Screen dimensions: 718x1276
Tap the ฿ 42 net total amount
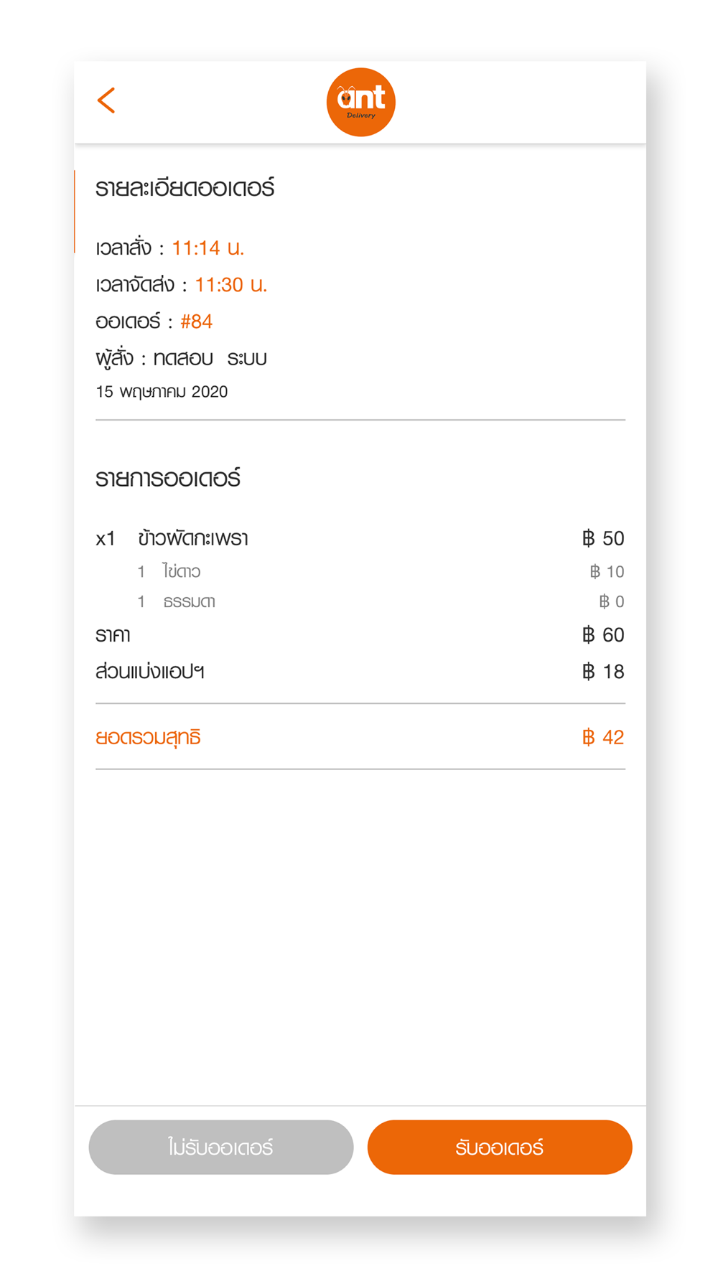[603, 737]
